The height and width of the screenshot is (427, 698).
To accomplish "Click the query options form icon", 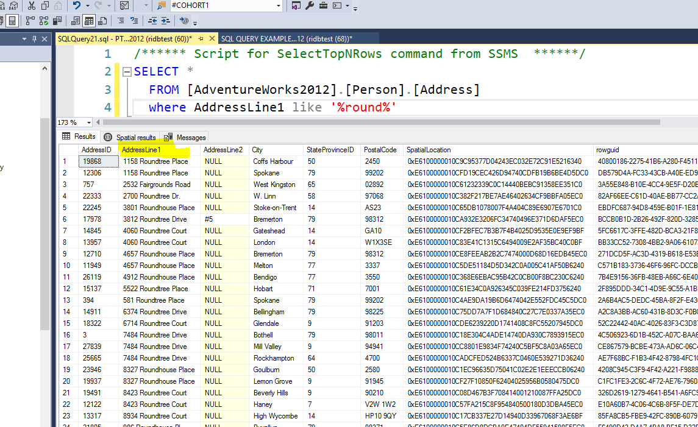I will pos(12,21).
